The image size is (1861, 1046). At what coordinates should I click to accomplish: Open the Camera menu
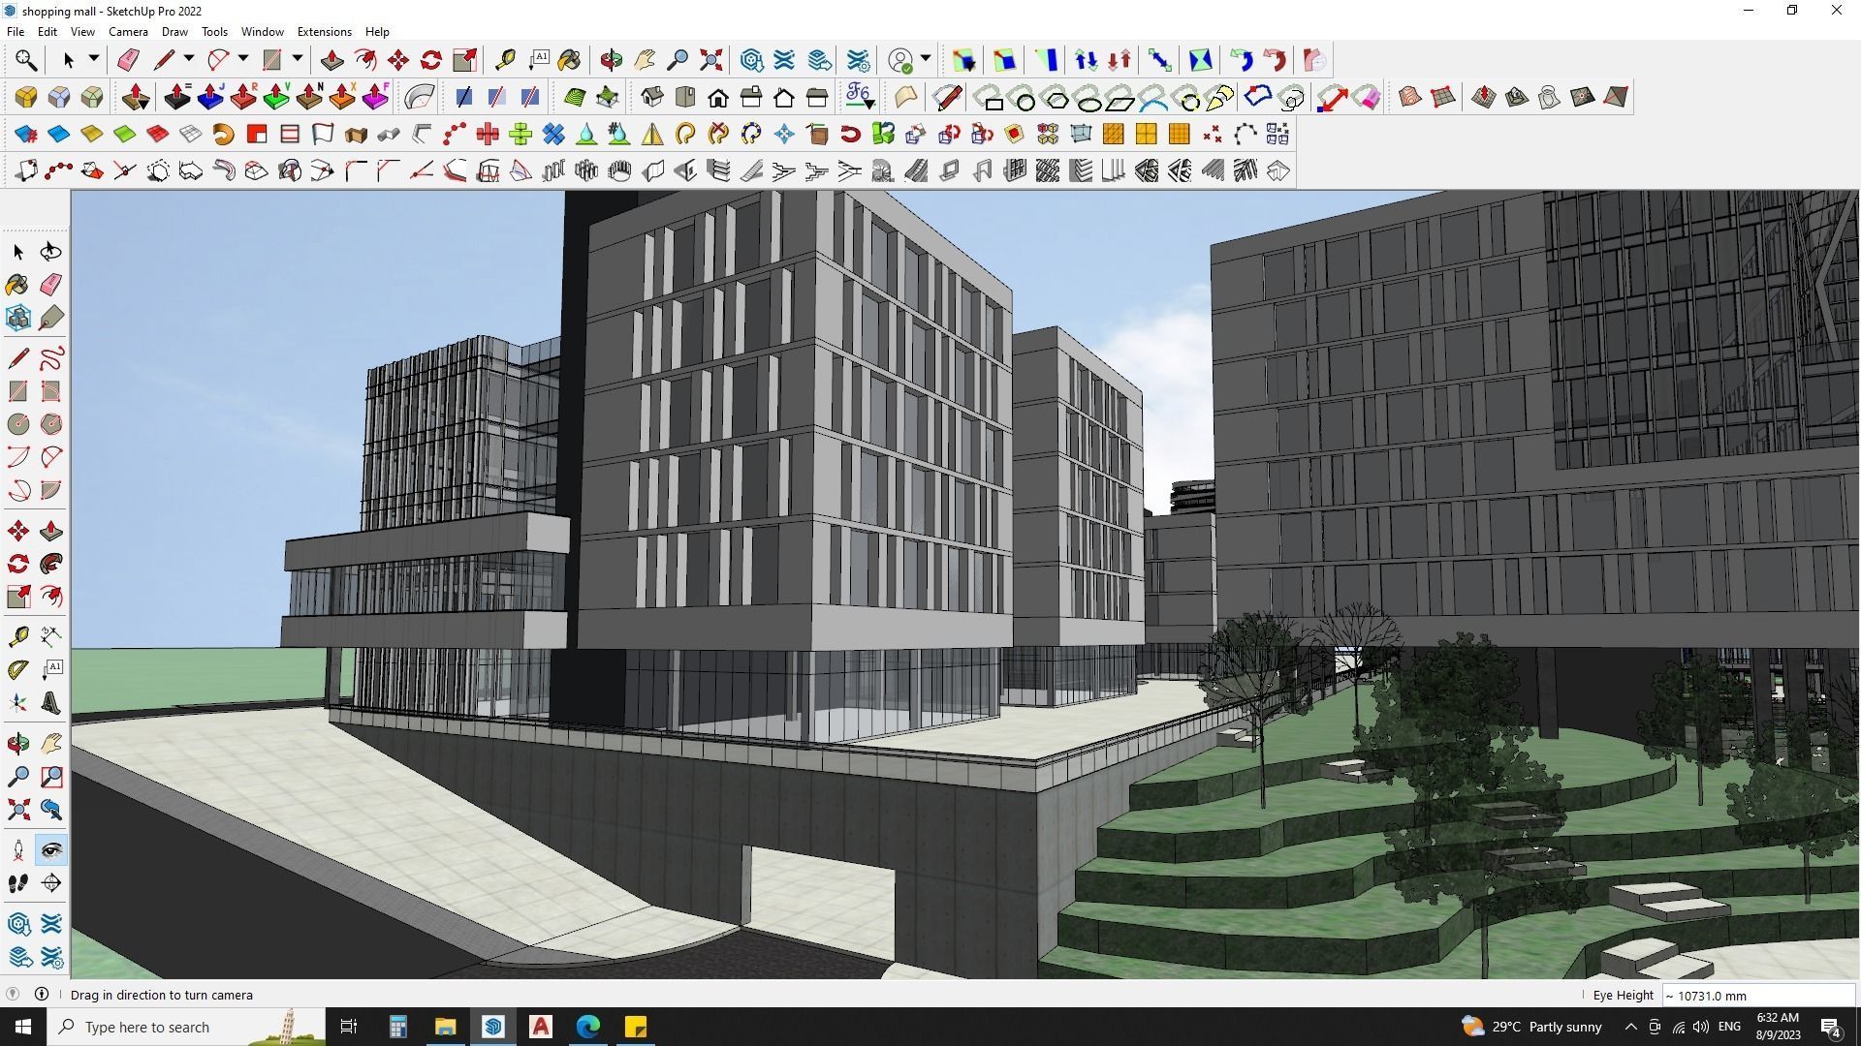tap(128, 32)
